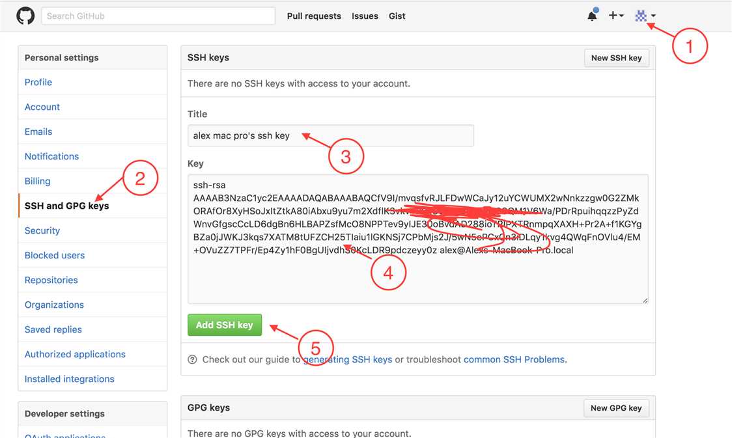
Task: Open the generating SSH keys guide link
Action: (348, 359)
